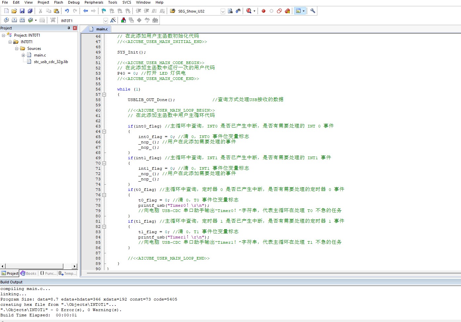Switch to the Books tab
The image size is (461, 322).
28,273
